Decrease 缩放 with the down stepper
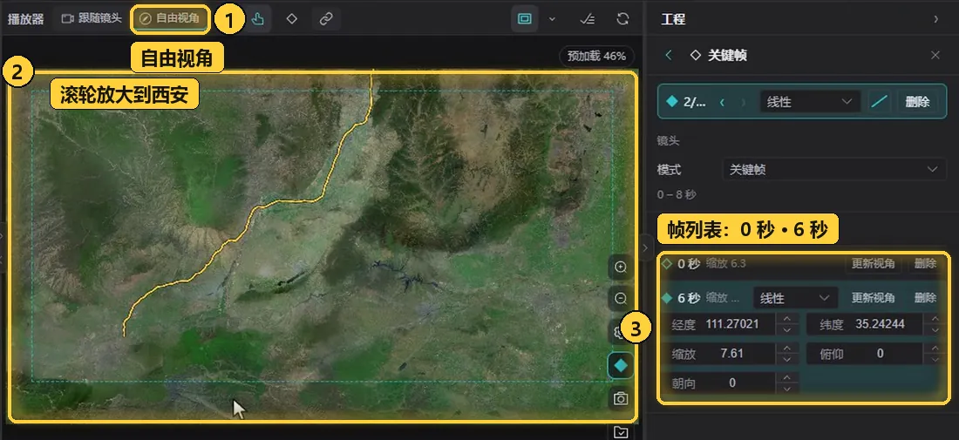This screenshot has width=959, height=440. coord(786,360)
